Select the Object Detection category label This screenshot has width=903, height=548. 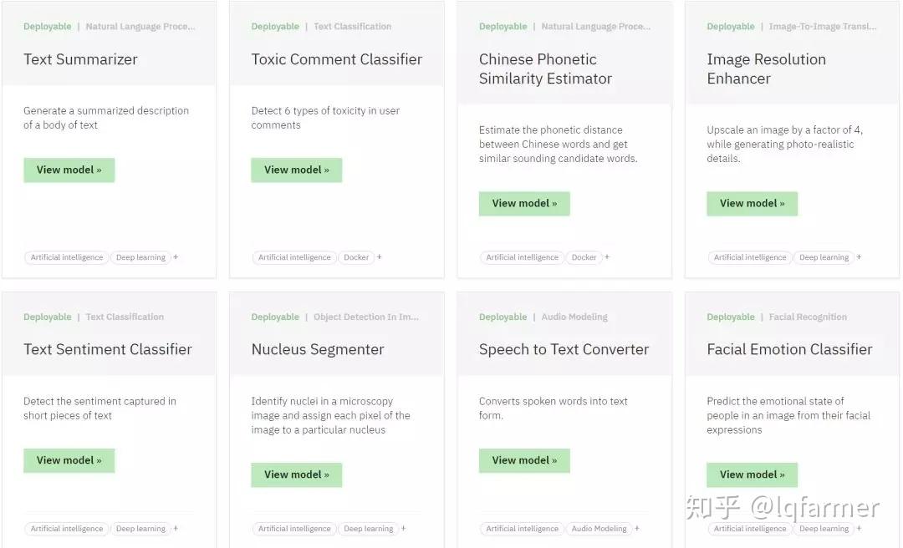[366, 317]
